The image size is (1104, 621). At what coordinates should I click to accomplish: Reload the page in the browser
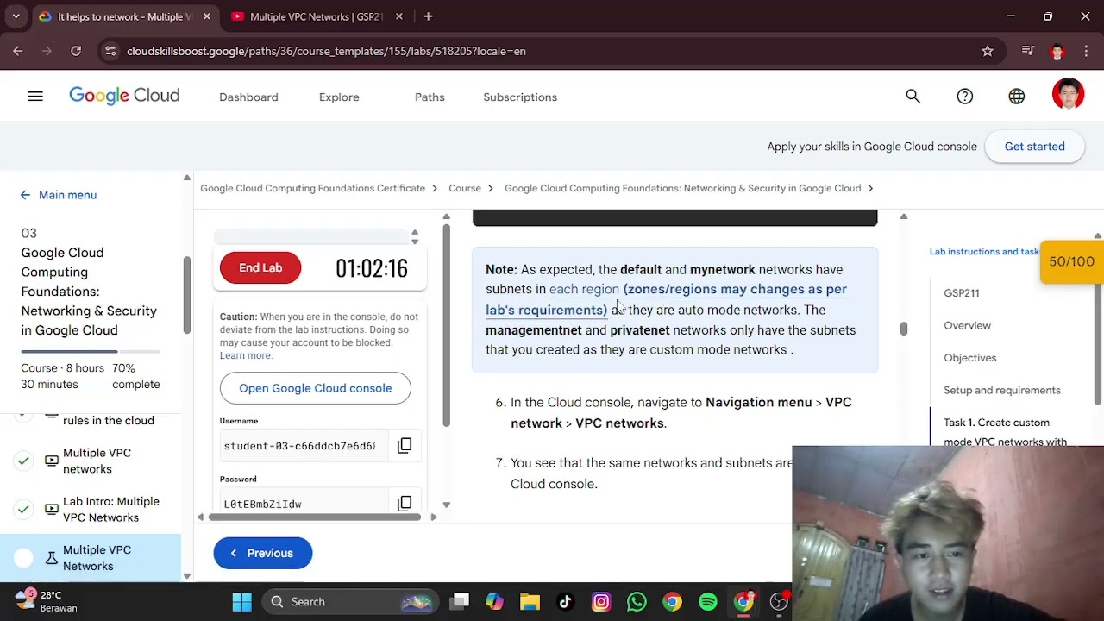coord(76,51)
